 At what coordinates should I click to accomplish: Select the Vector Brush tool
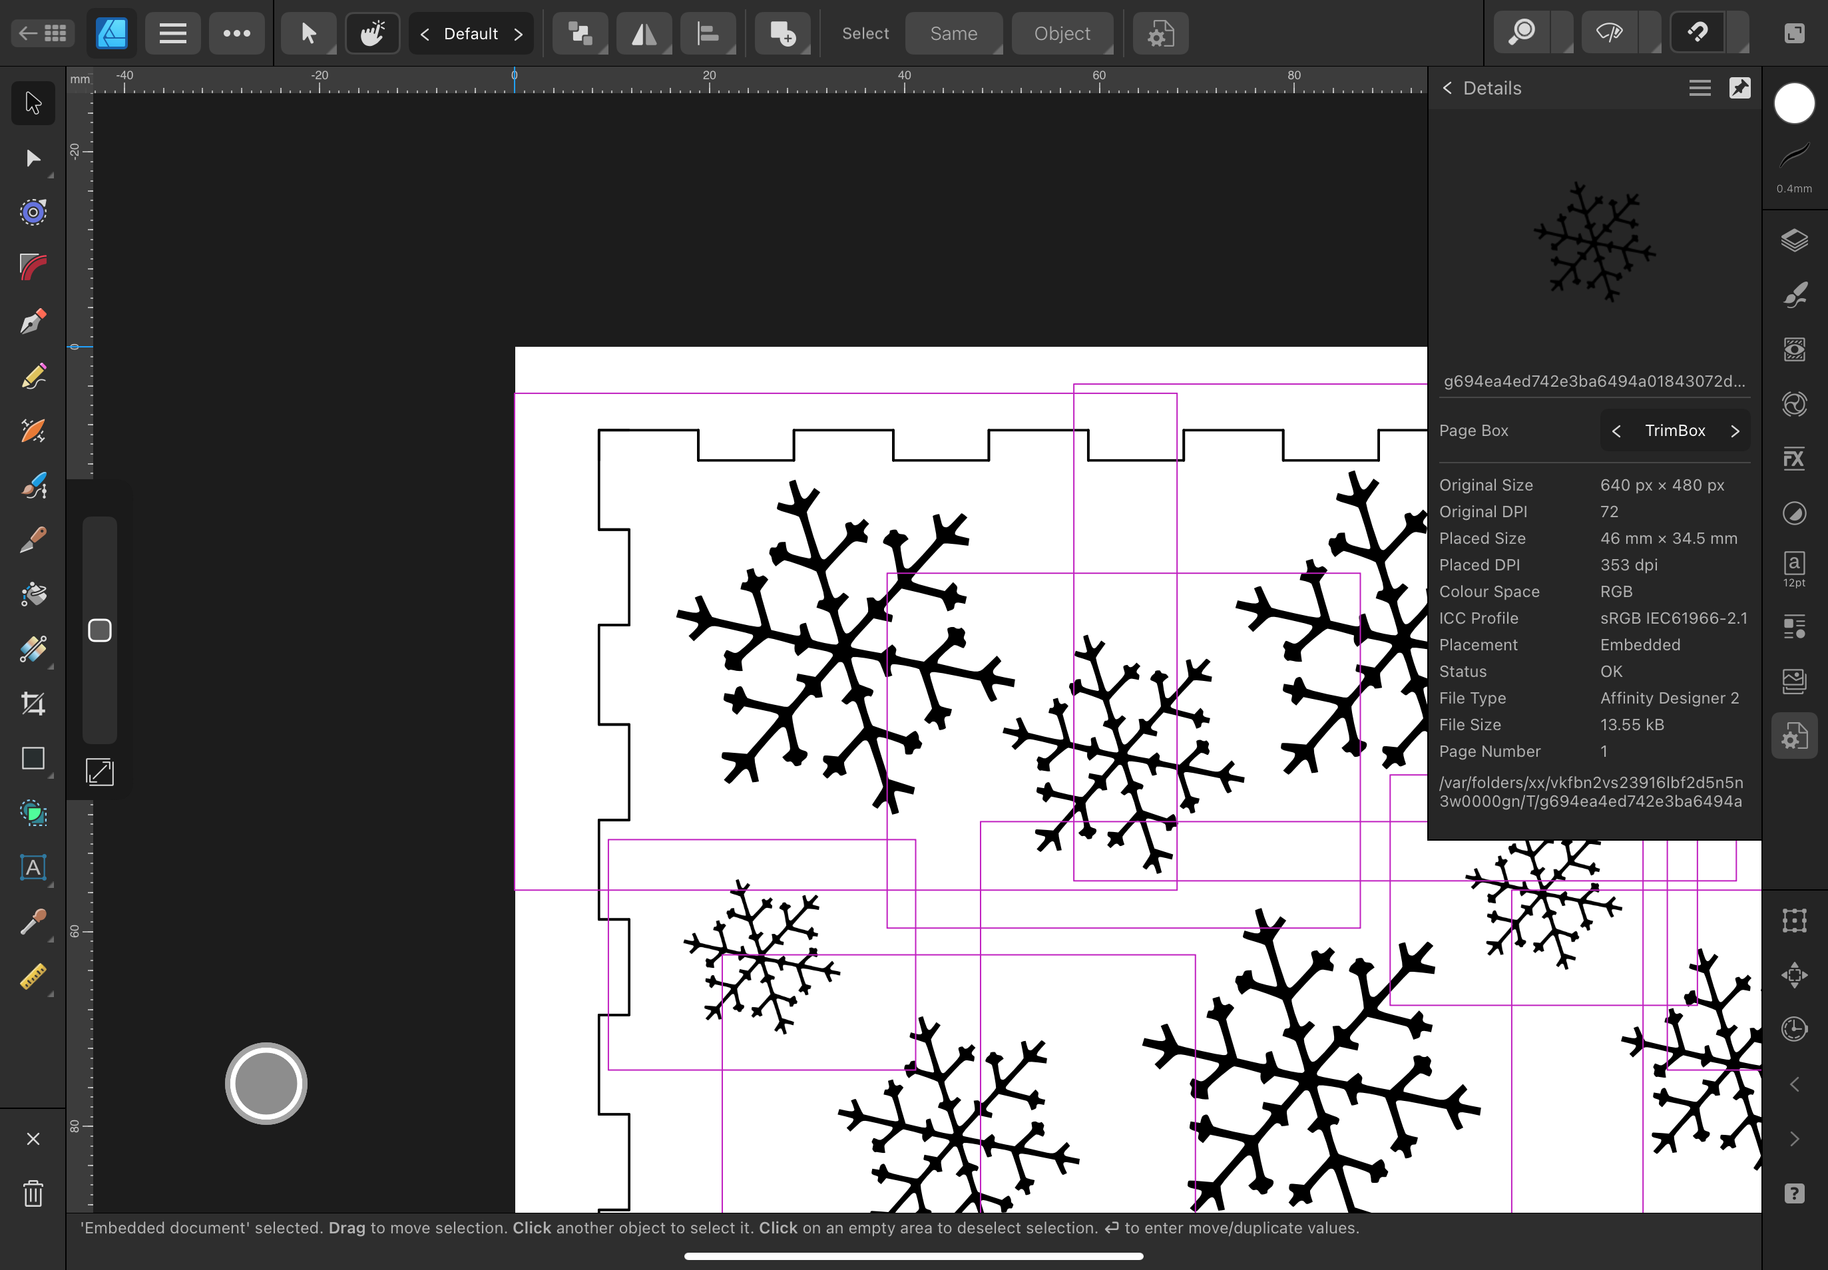click(x=33, y=431)
